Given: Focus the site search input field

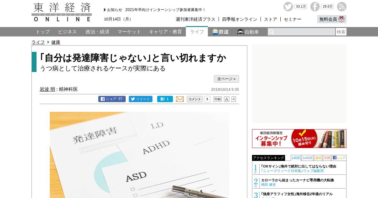Looking at the screenshot, I should pyautogui.click(x=305, y=32).
